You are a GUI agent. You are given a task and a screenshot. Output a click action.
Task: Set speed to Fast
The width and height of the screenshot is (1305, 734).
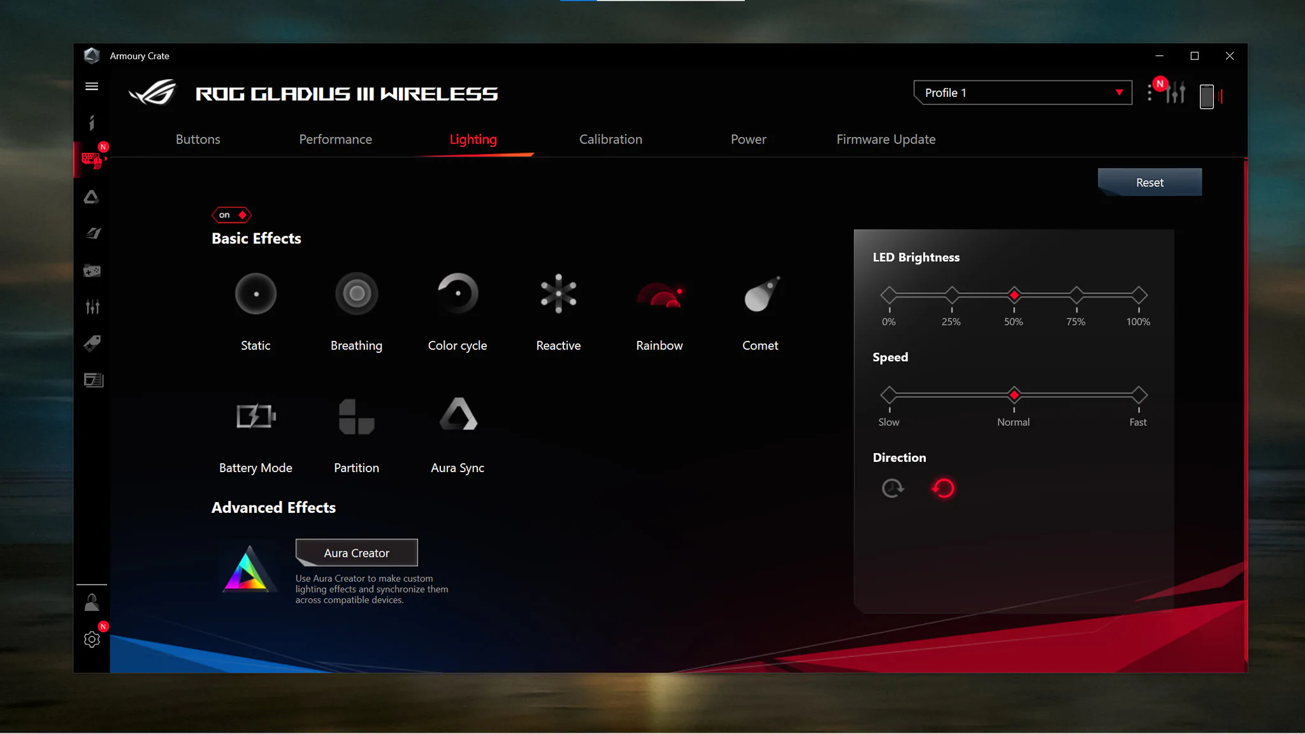pyautogui.click(x=1139, y=395)
